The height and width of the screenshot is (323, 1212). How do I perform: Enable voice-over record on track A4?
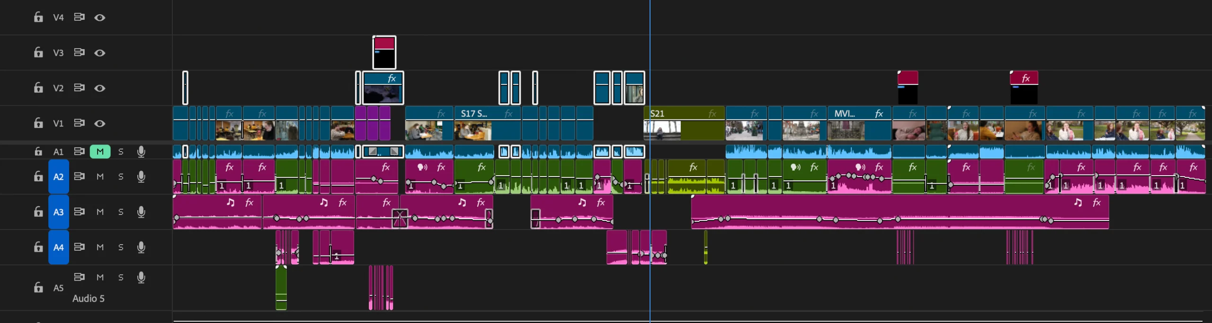click(141, 247)
